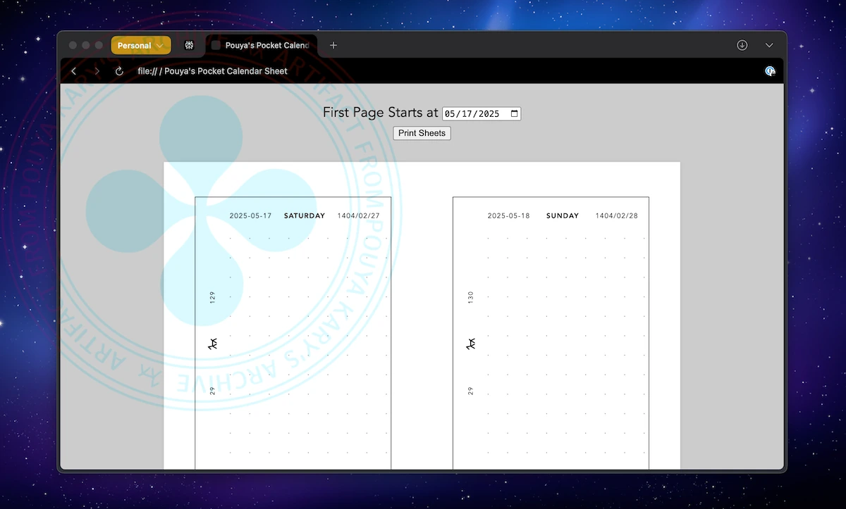Click the day number 129 on the Saturday page
This screenshot has width=846, height=509.
(212, 297)
